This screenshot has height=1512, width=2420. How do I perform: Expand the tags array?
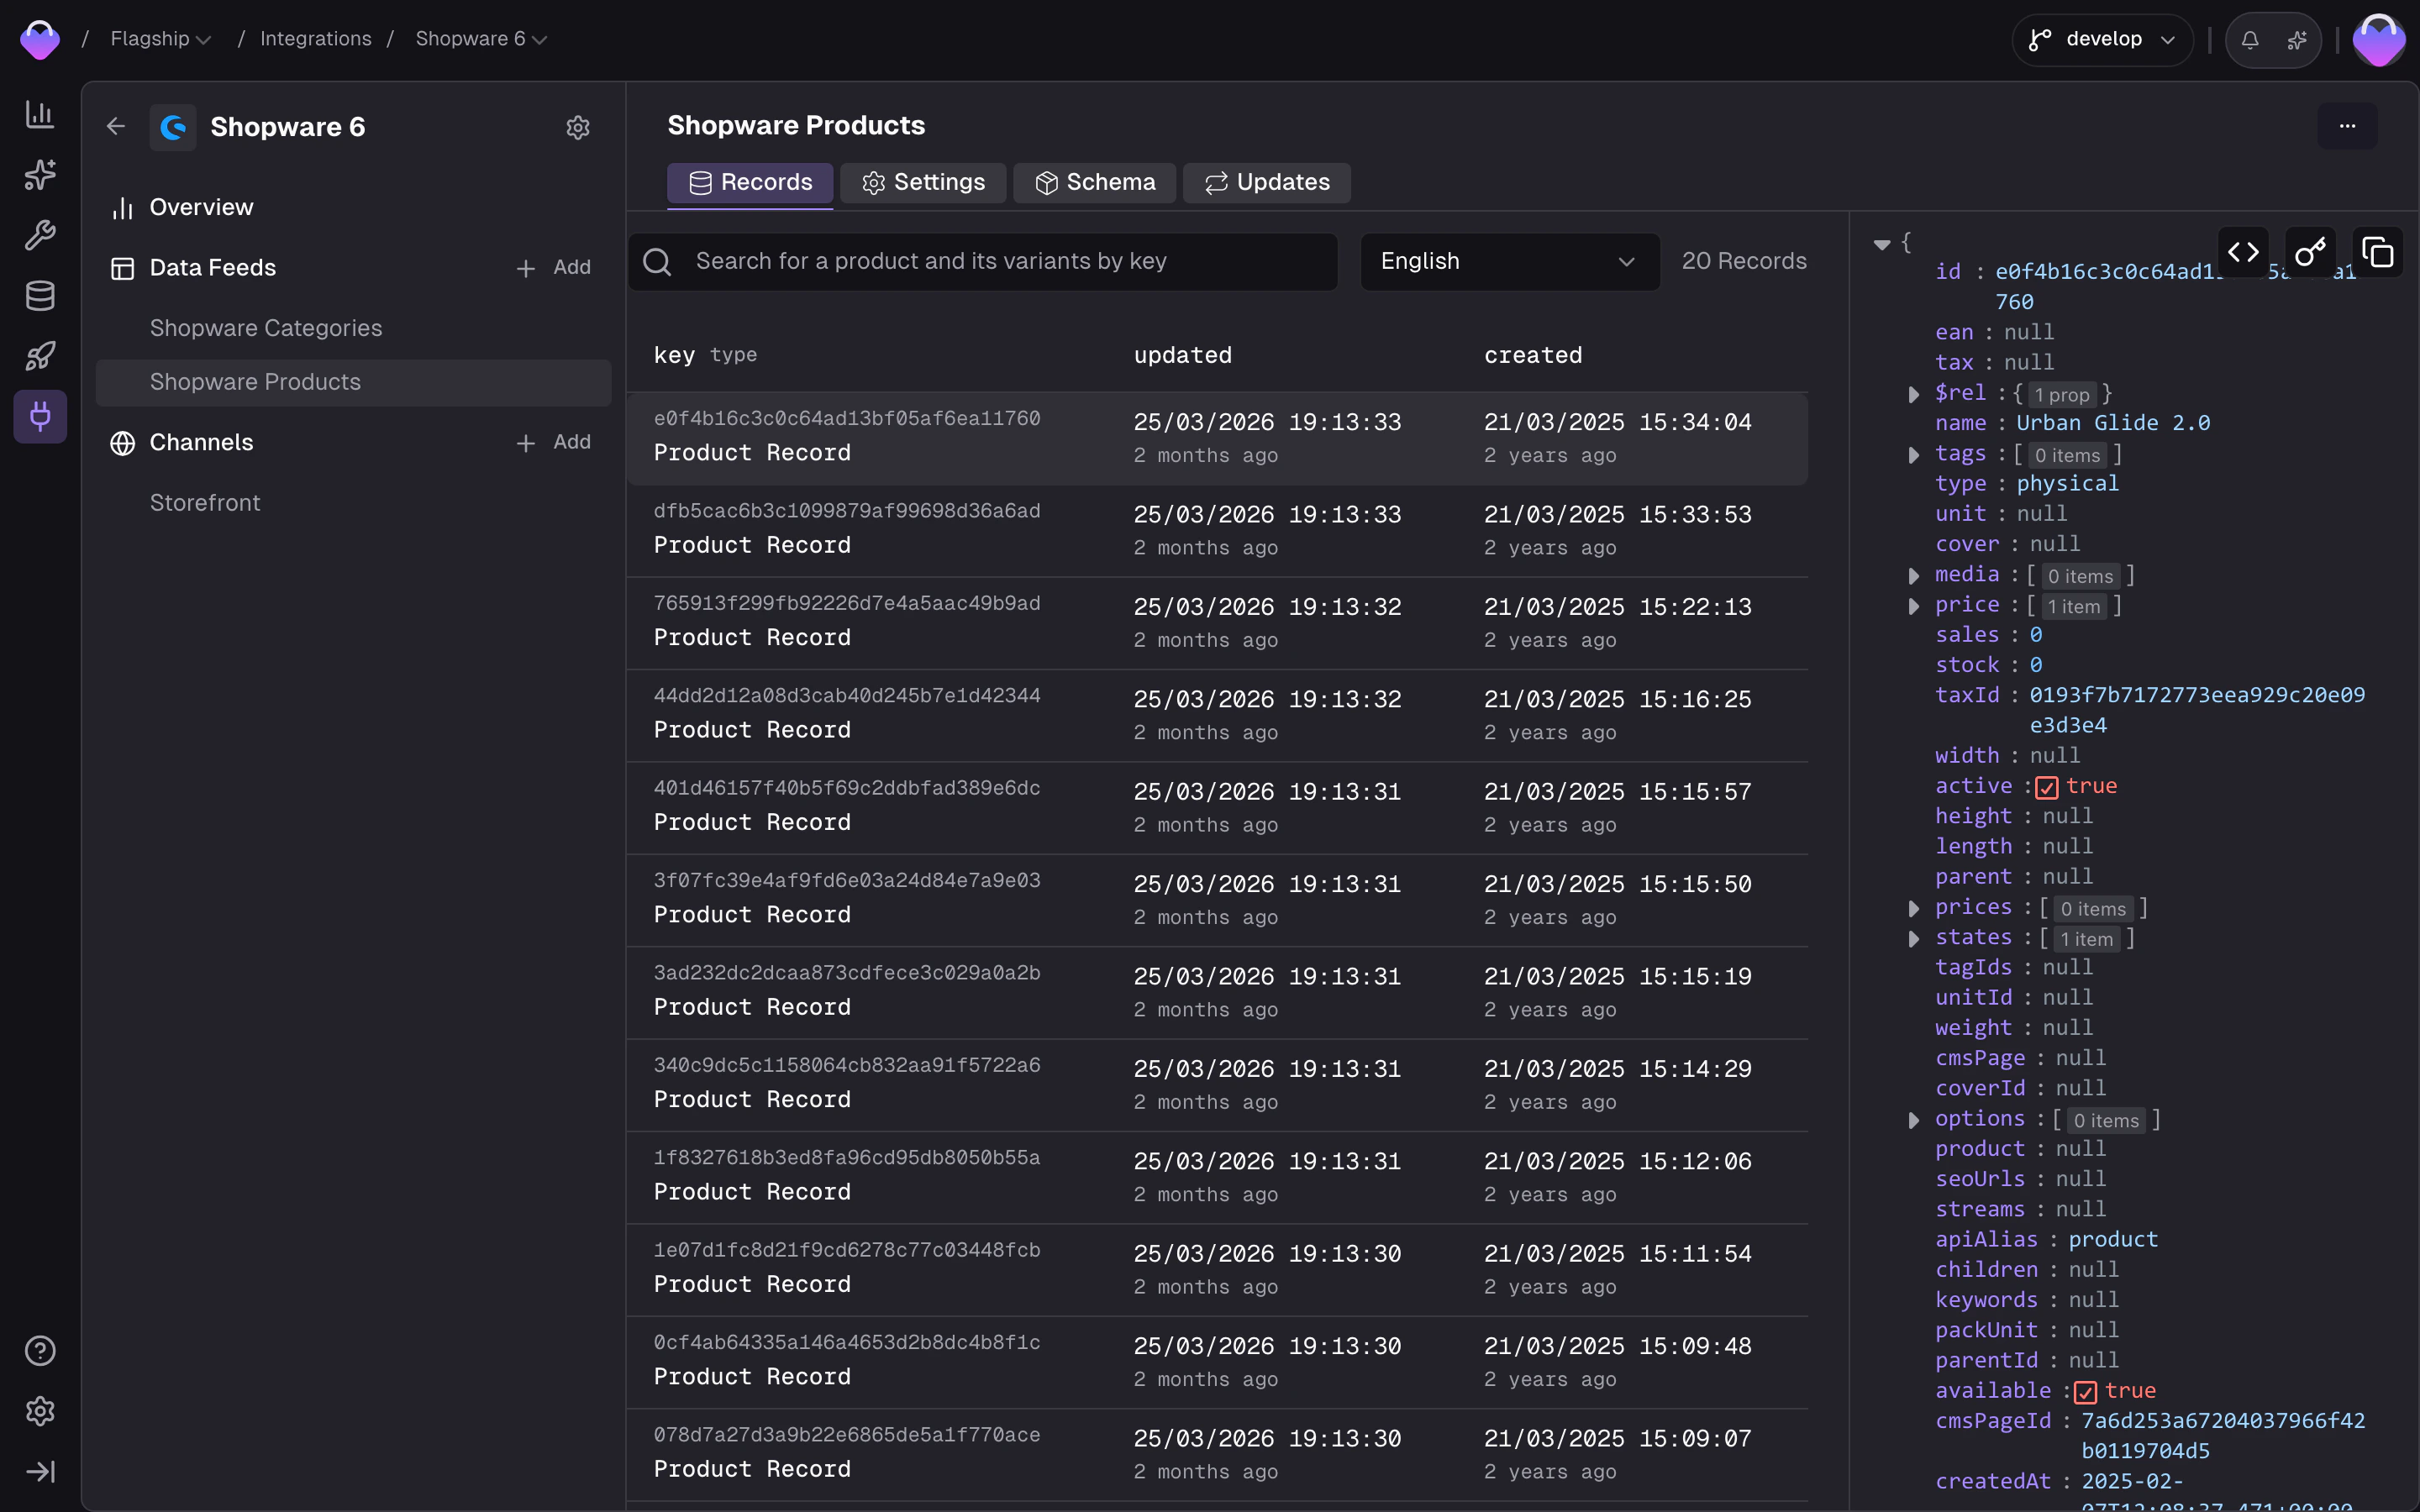click(x=1913, y=455)
